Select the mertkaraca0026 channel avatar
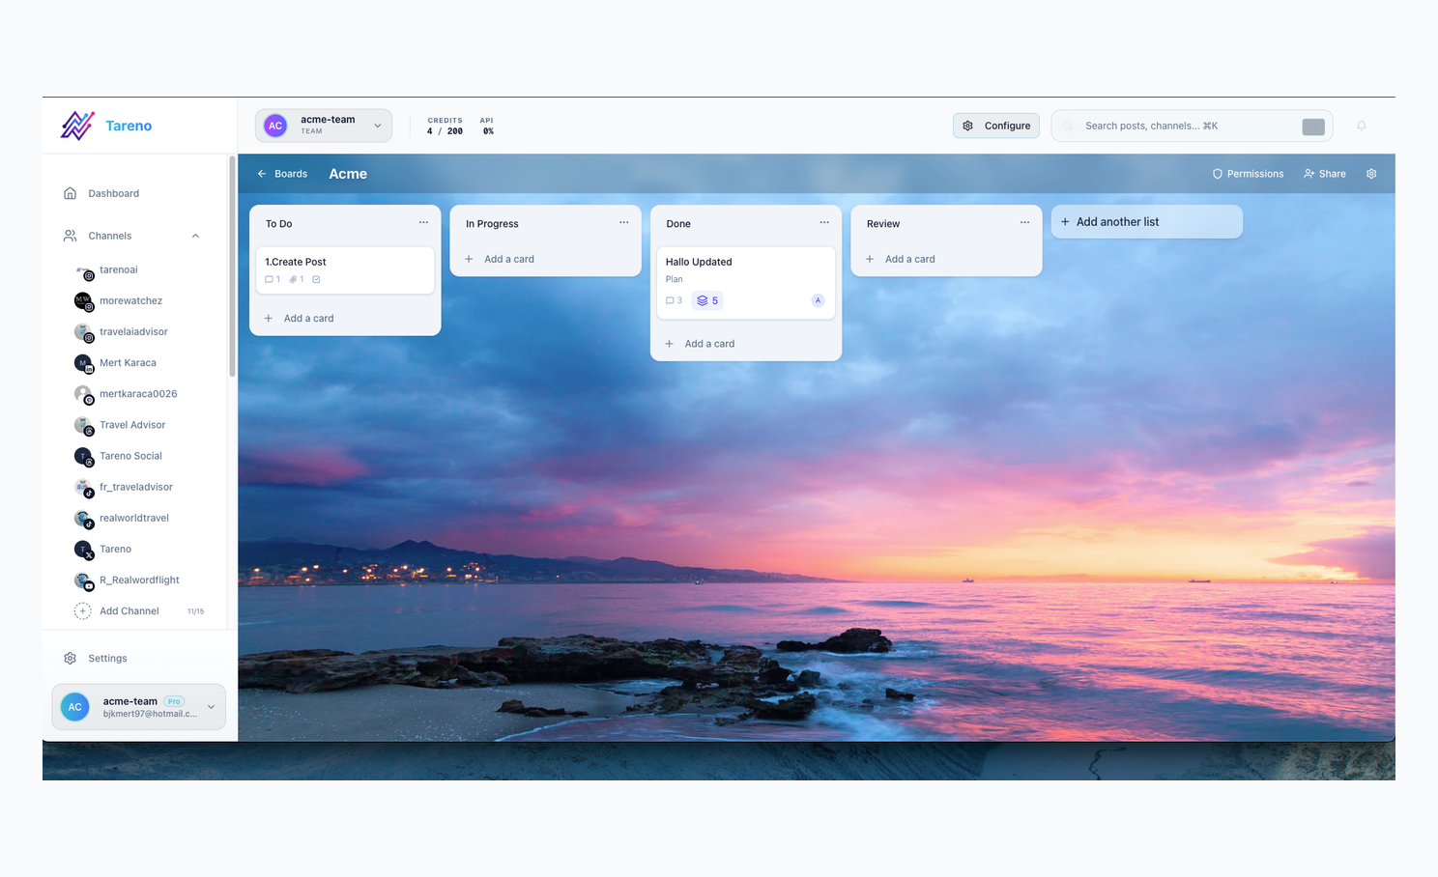This screenshot has height=877, width=1438. (x=83, y=394)
